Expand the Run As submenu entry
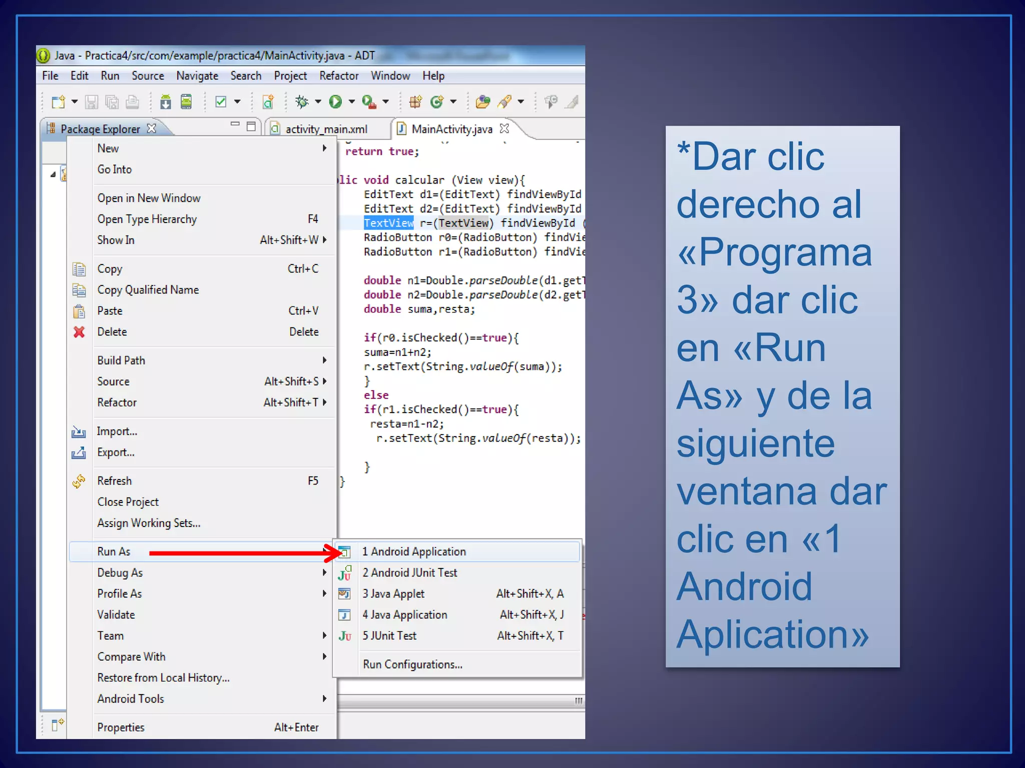This screenshot has width=1025, height=768. [202, 551]
